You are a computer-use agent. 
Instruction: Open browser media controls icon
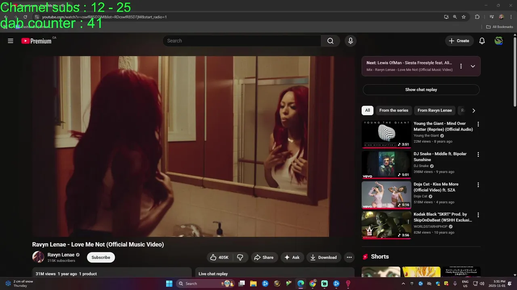492,17
